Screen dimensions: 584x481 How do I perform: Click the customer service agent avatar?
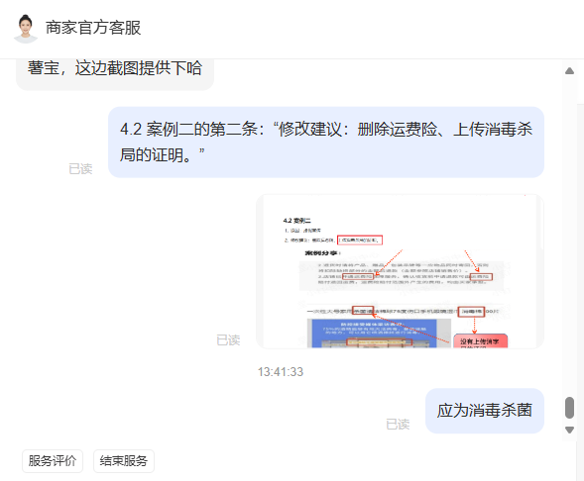coord(26,29)
